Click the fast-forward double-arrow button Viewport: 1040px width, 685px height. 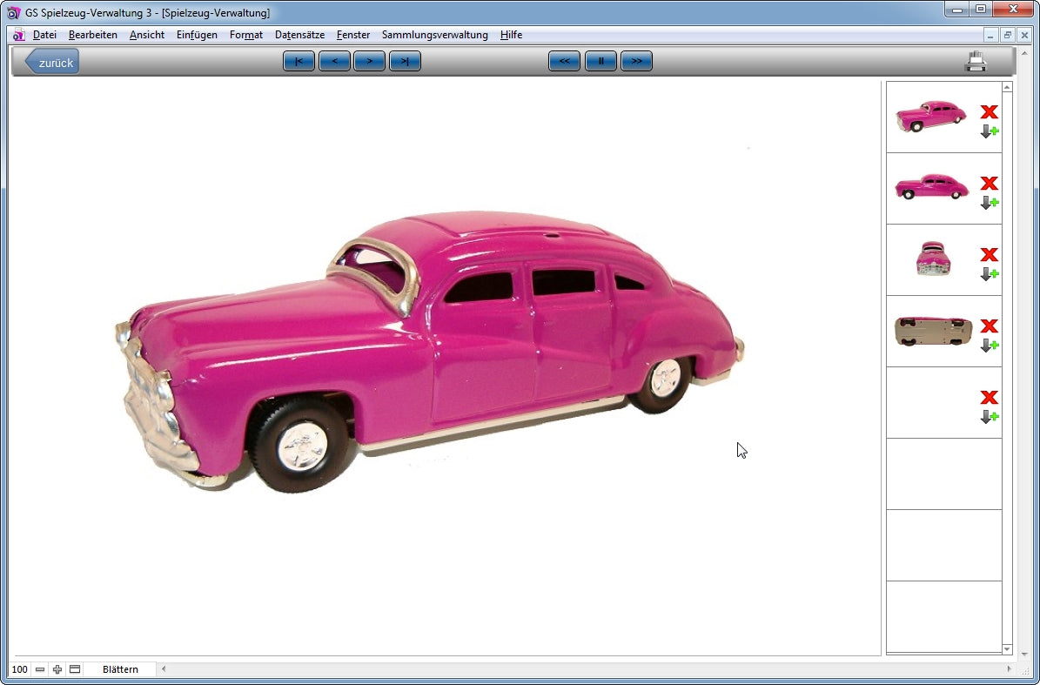coord(636,61)
